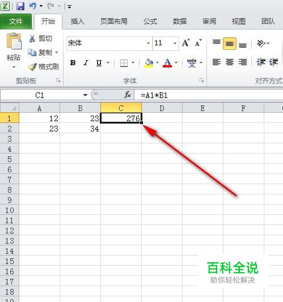Click 复制 copy button

pyautogui.click(x=40, y=52)
